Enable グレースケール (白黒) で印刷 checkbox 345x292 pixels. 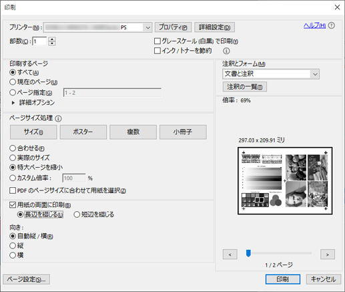157,41
